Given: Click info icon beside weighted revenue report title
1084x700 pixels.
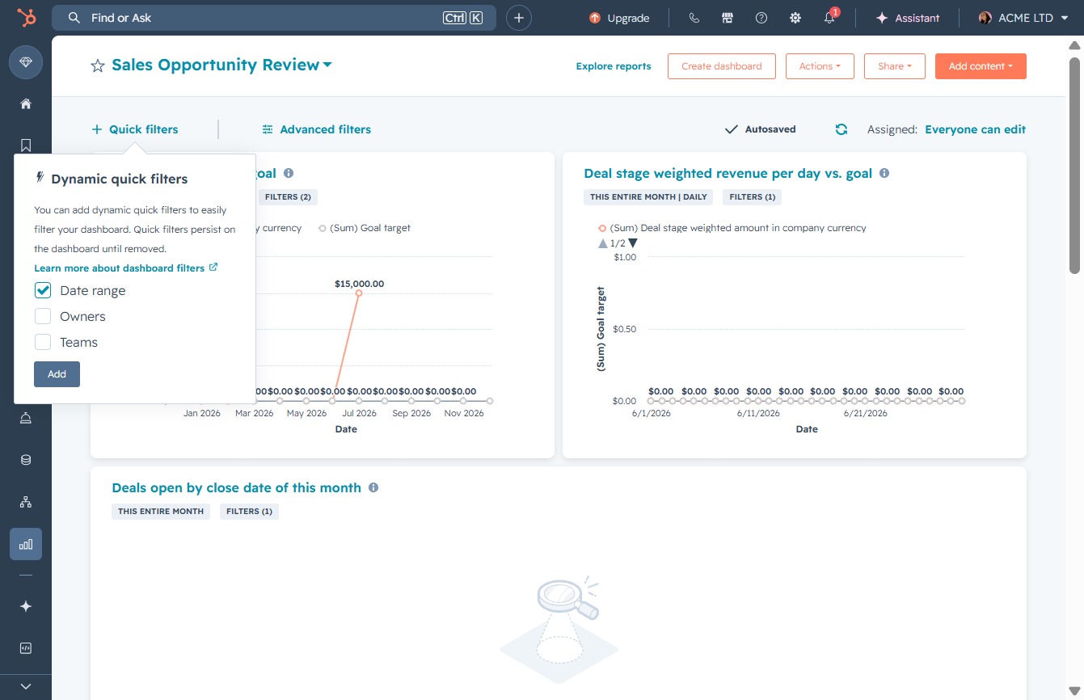Looking at the screenshot, I should tap(884, 173).
